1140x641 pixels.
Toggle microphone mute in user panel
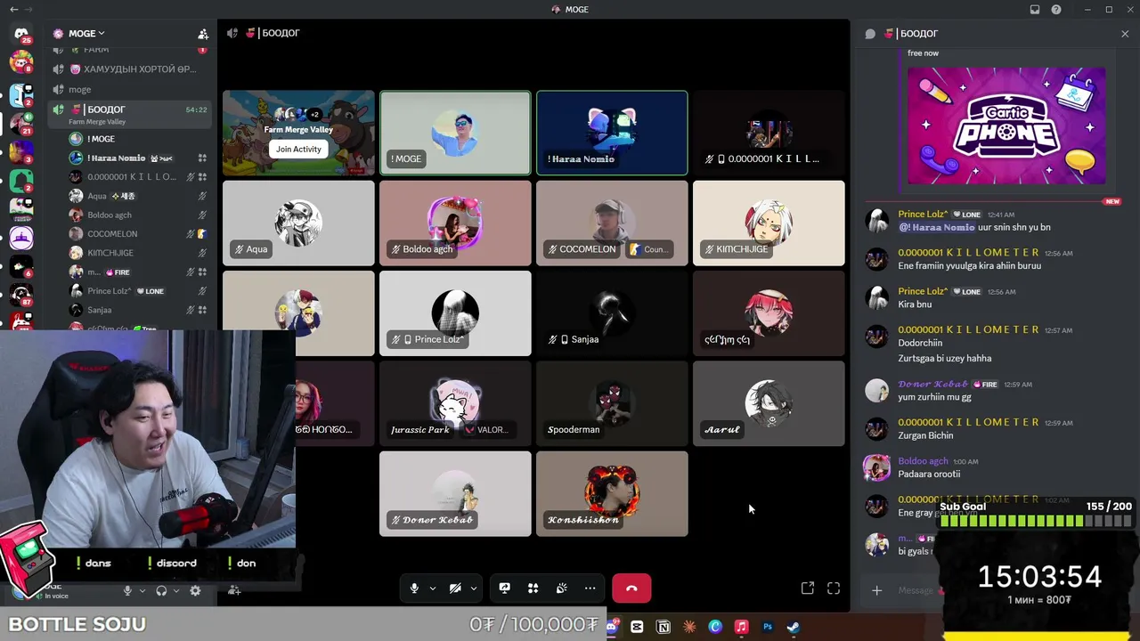(127, 590)
